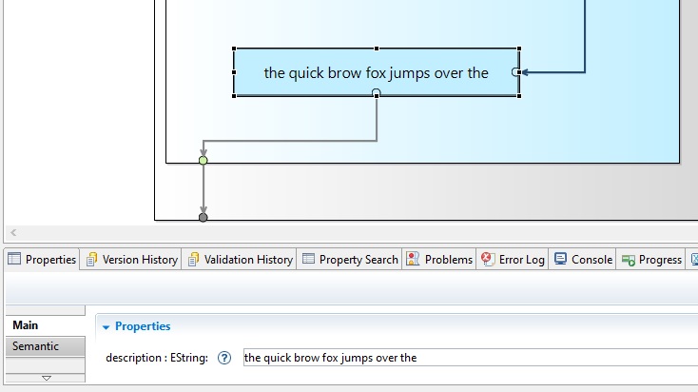Open help for description EString field
The image size is (698, 392).
[224, 358]
